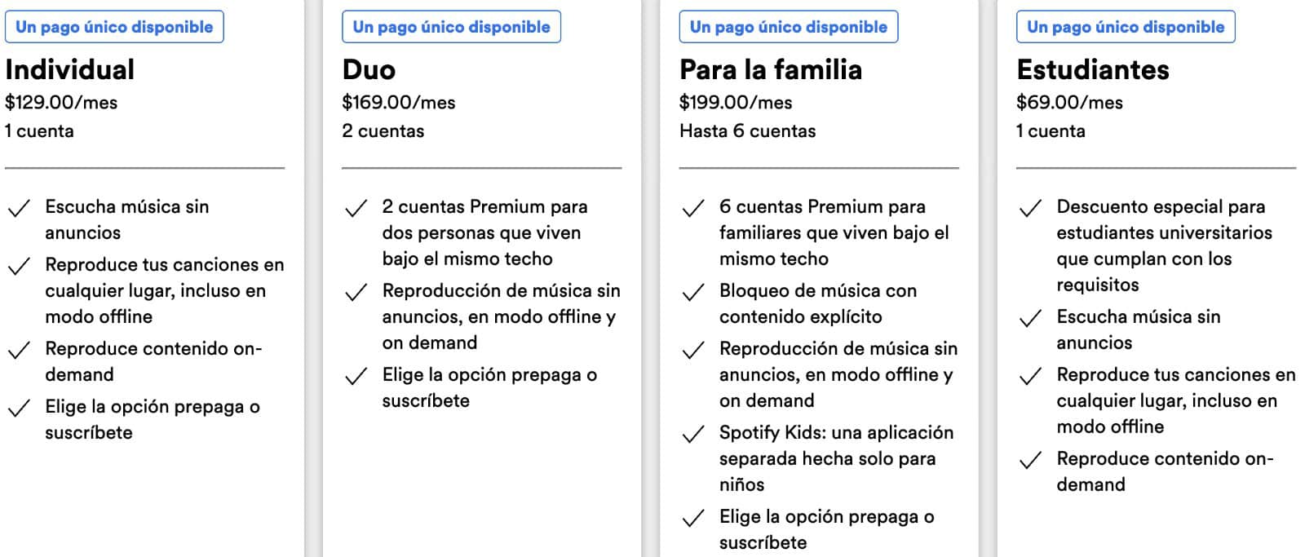Select the "Duo" plan heading
Viewport: 1305px width, 557px height.
[x=369, y=70]
